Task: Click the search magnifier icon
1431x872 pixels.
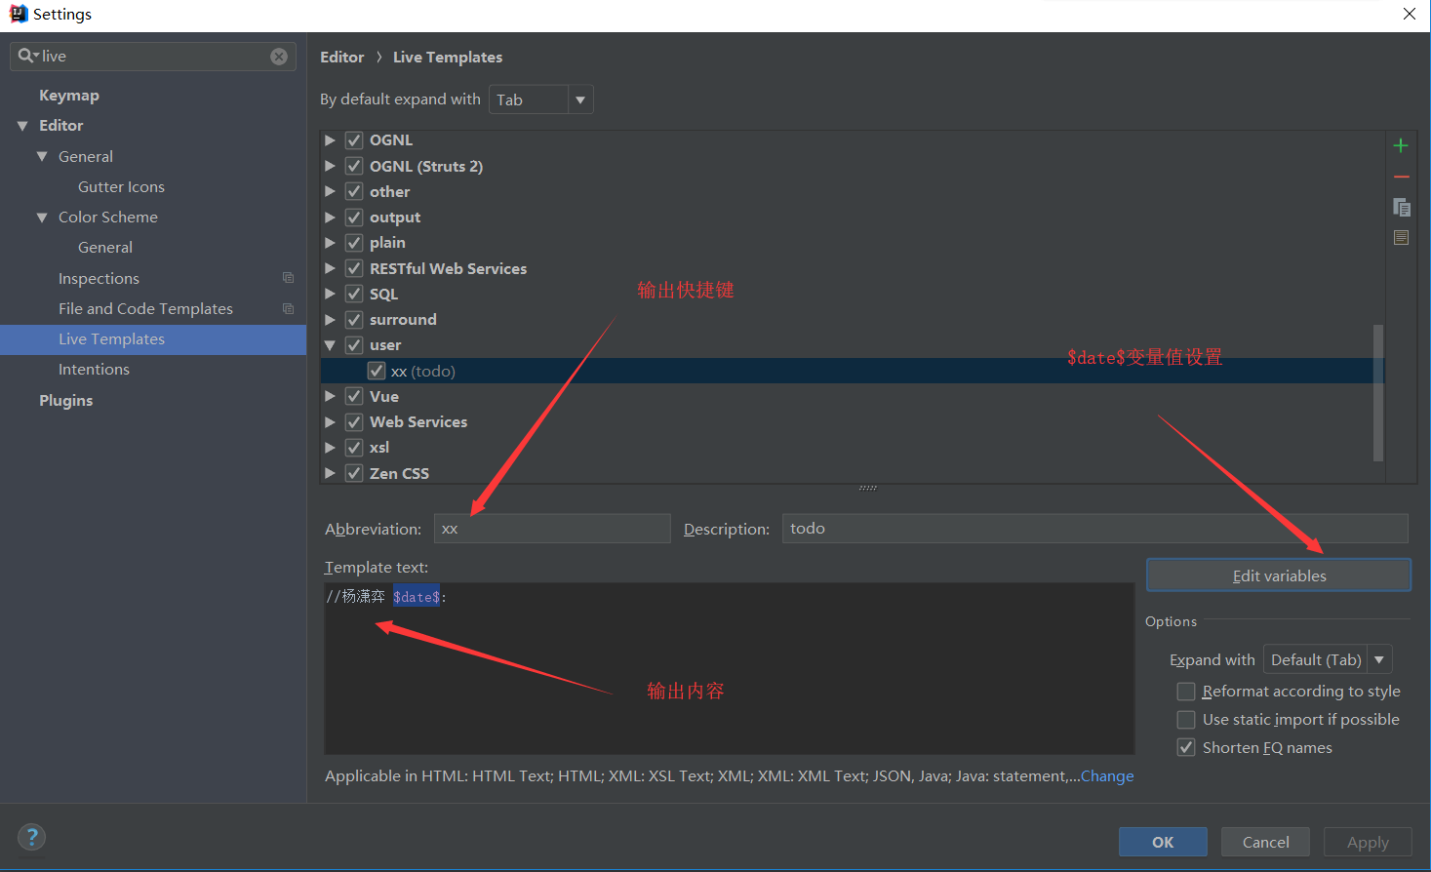Action: [27, 57]
